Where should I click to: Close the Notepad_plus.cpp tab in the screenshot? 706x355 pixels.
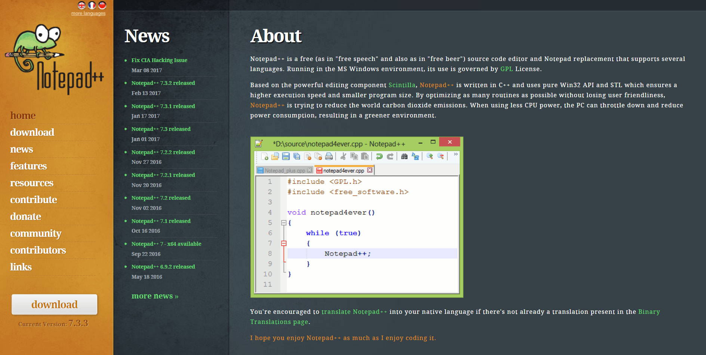309,170
